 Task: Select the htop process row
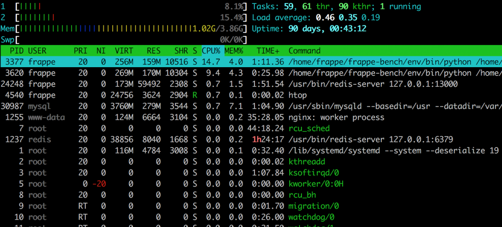coord(251,95)
